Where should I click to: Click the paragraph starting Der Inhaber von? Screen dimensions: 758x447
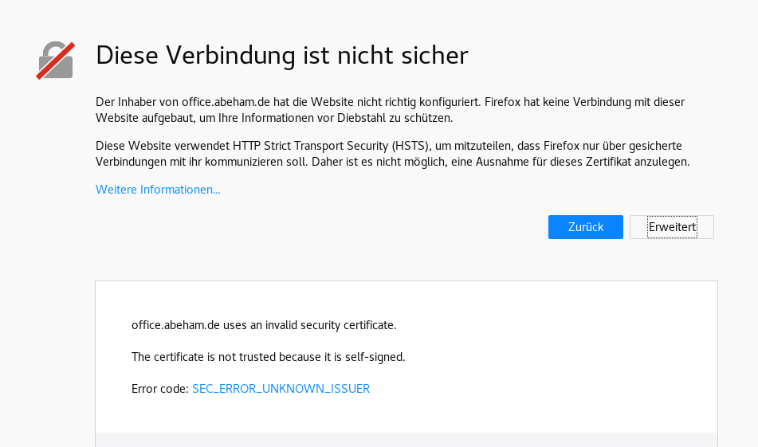(x=390, y=110)
